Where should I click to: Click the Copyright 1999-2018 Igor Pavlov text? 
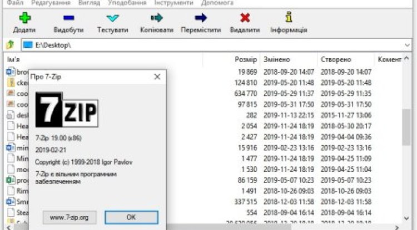coord(84,162)
